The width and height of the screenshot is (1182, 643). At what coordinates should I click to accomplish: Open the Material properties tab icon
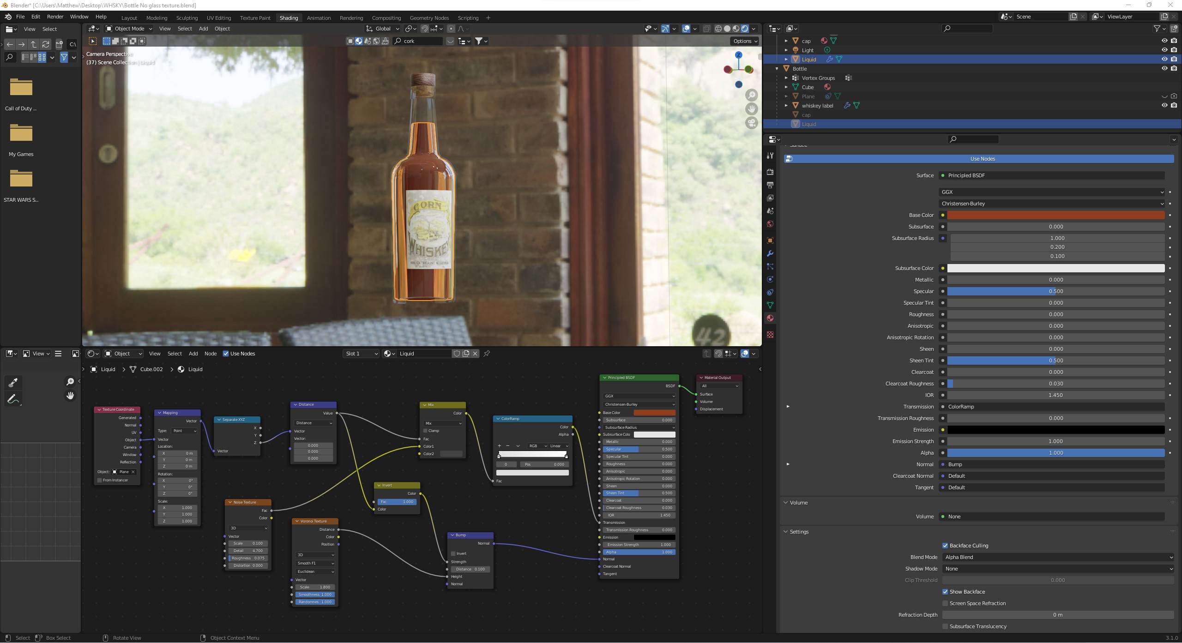(x=770, y=318)
